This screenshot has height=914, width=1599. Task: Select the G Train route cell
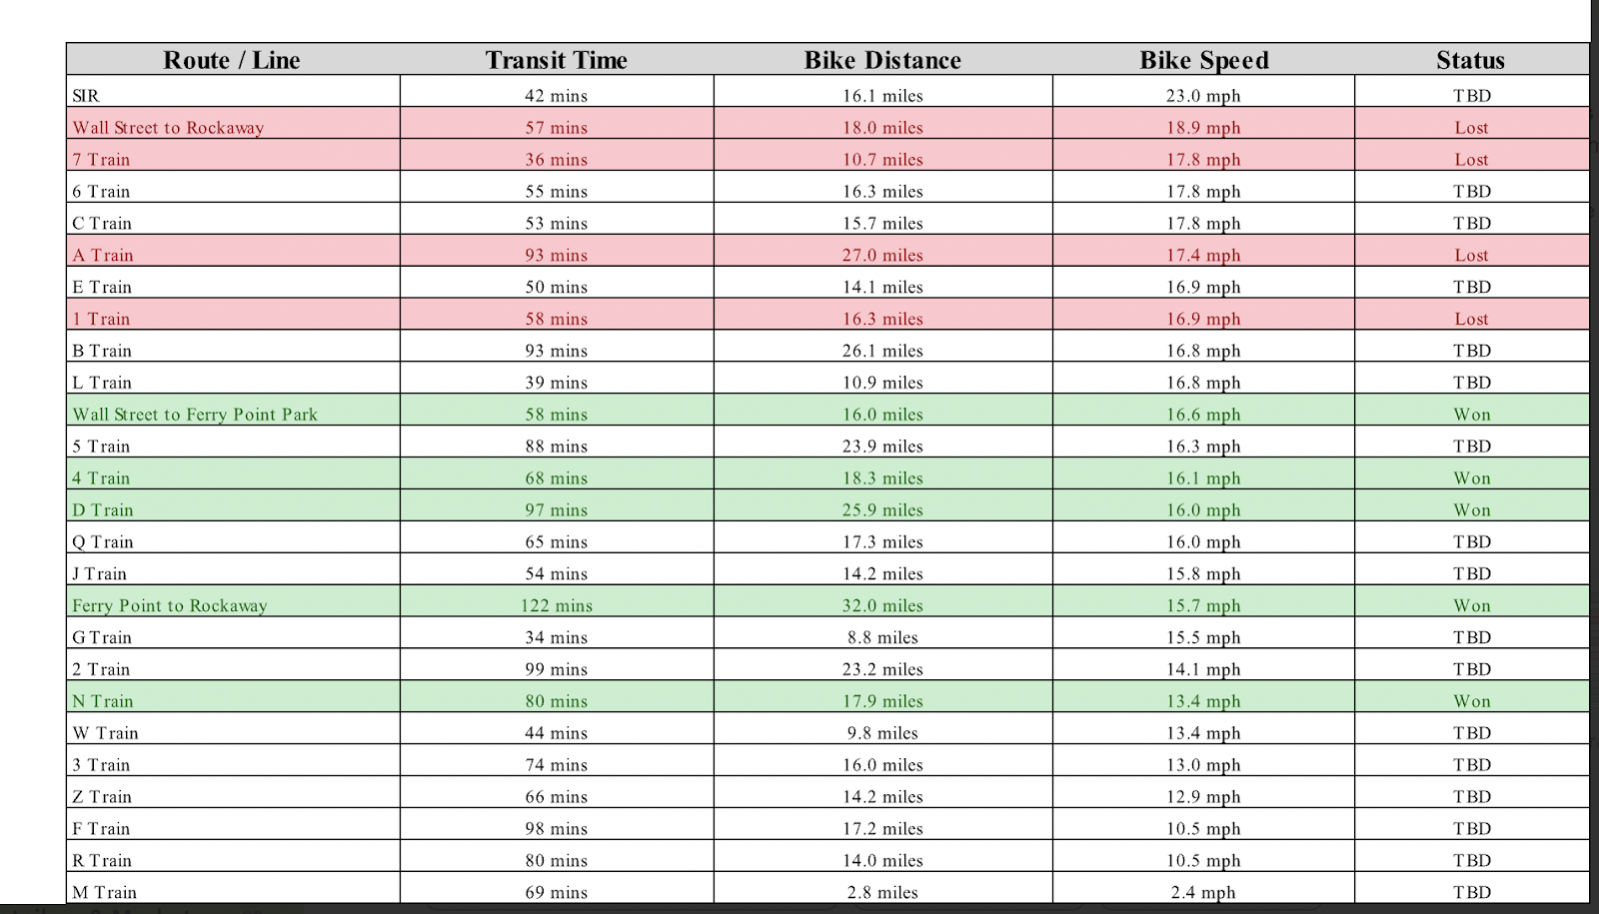(102, 637)
